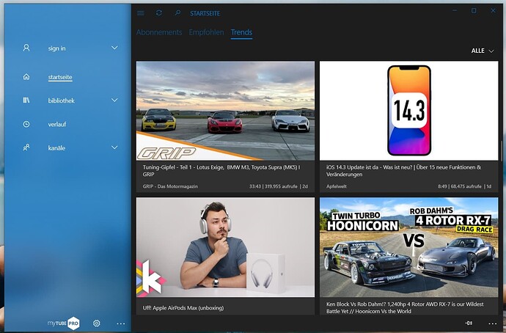Open bibliothek in sidebar
The height and width of the screenshot is (333, 506).
point(62,100)
